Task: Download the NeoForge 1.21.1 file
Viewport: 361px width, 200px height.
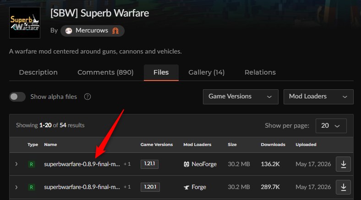Action: coord(343,164)
